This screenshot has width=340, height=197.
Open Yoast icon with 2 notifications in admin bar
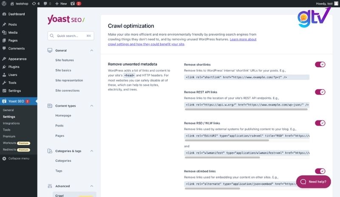click(x=76, y=4)
